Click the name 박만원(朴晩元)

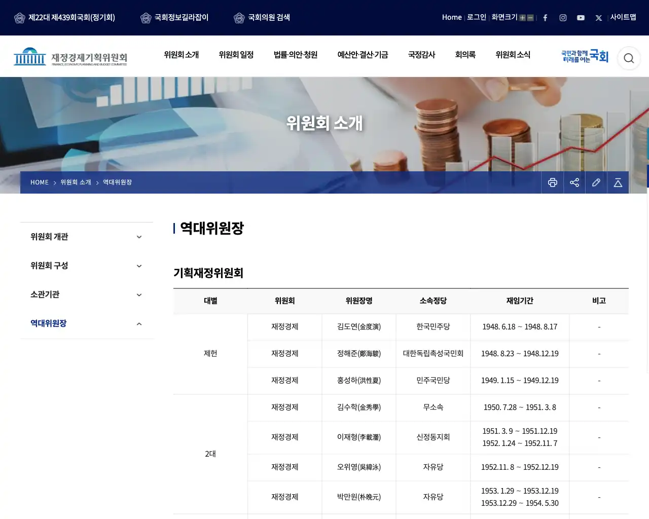(x=359, y=497)
